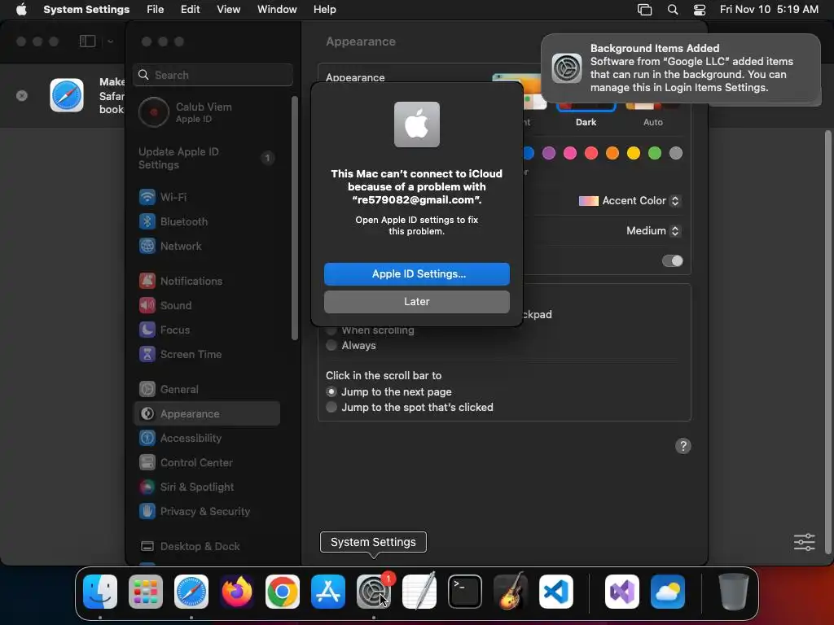
Task: Select Bluetooth in the settings sidebar
Action: [207, 221]
